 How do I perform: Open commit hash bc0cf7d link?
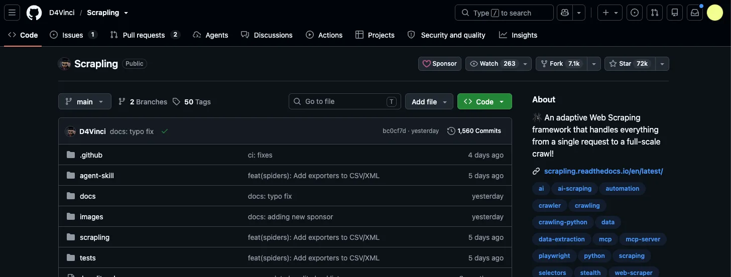coord(394,131)
